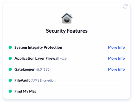Select the Application Layer Firewall label
Screen dimensions: 134x103
[x=37, y=58]
